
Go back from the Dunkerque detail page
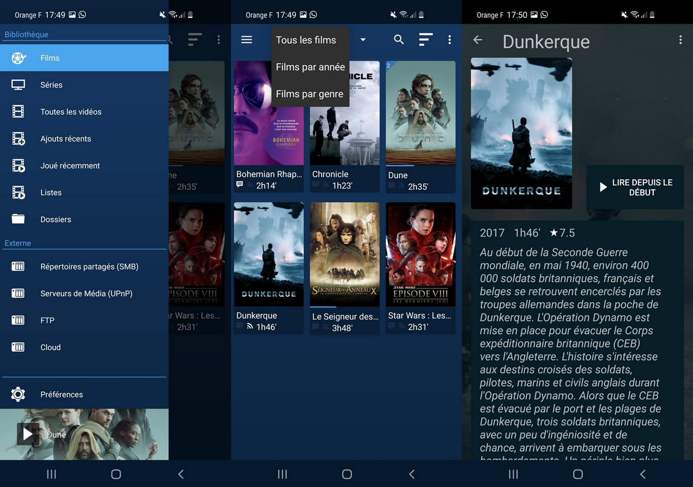point(478,40)
